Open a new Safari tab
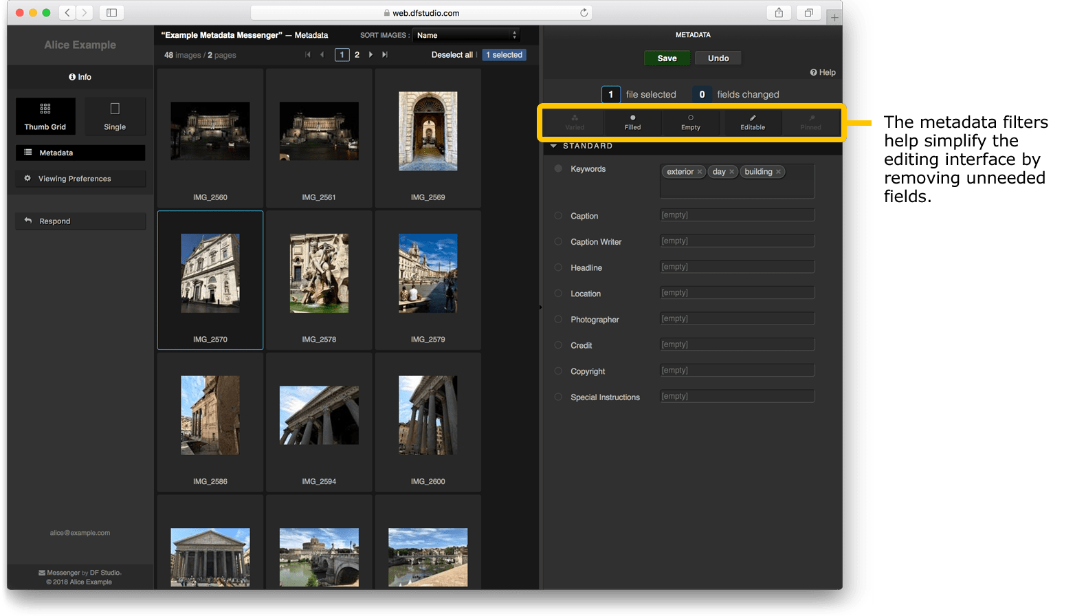This screenshot has width=1086, height=616. pyautogui.click(x=834, y=18)
